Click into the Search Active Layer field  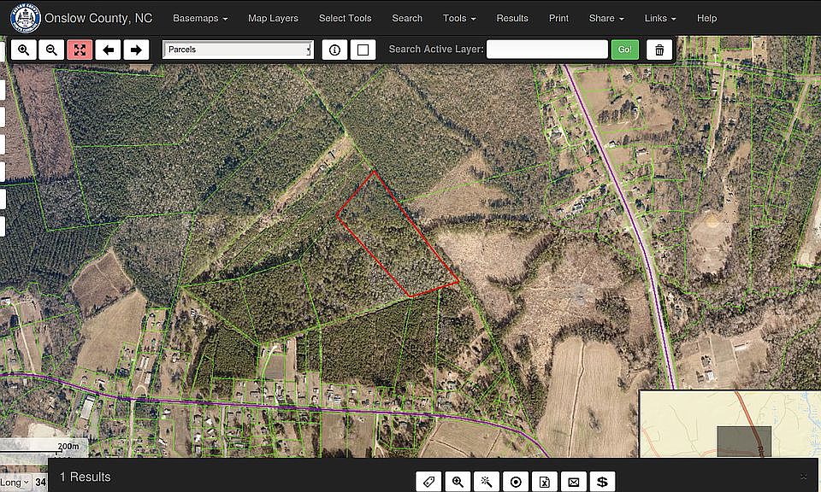[x=547, y=50]
